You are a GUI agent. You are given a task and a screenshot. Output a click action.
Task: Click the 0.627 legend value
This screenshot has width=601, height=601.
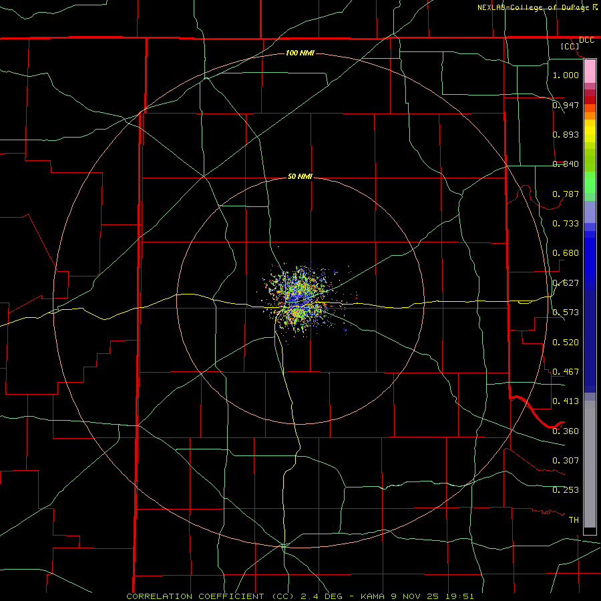point(566,282)
